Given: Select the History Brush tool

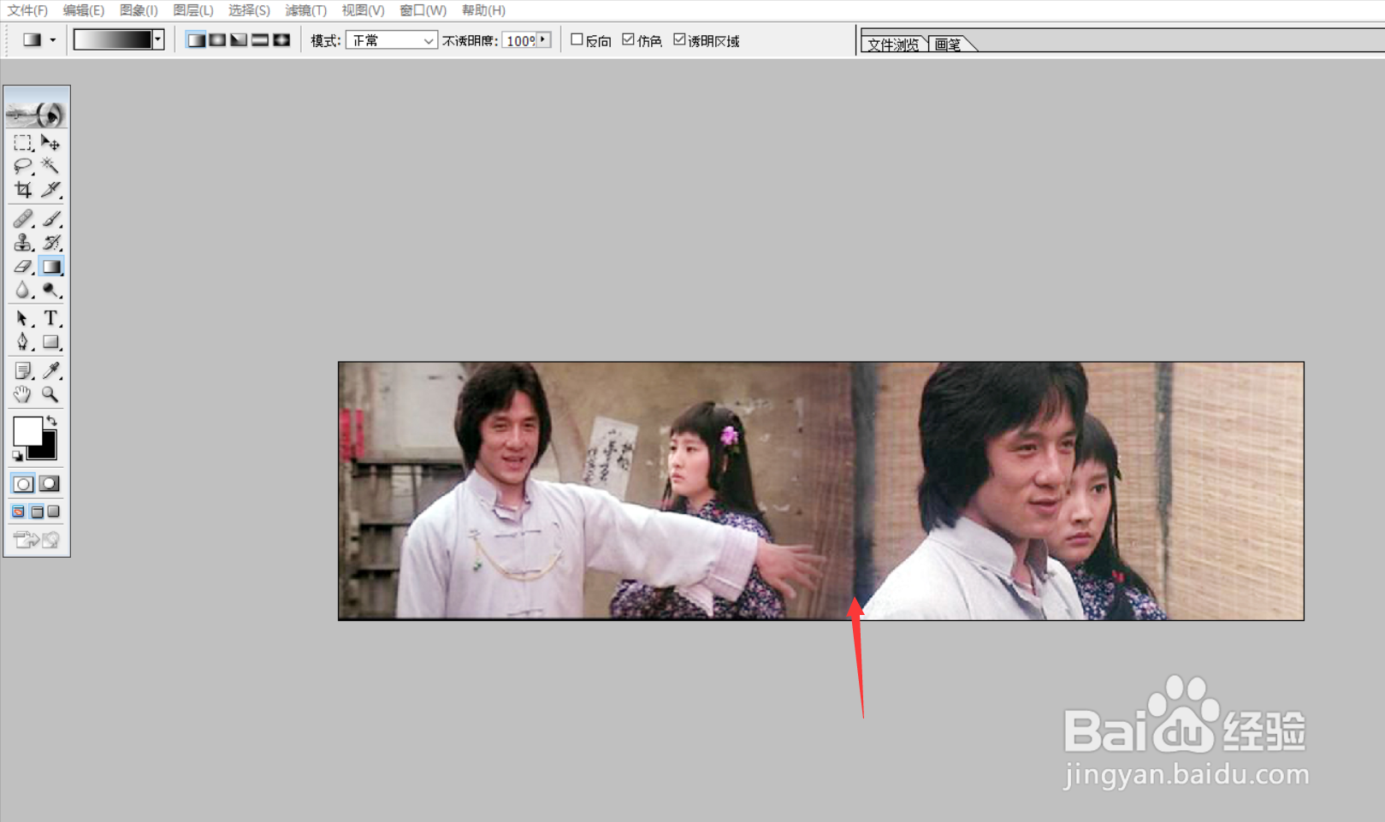Looking at the screenshot, I should [50, 243].
